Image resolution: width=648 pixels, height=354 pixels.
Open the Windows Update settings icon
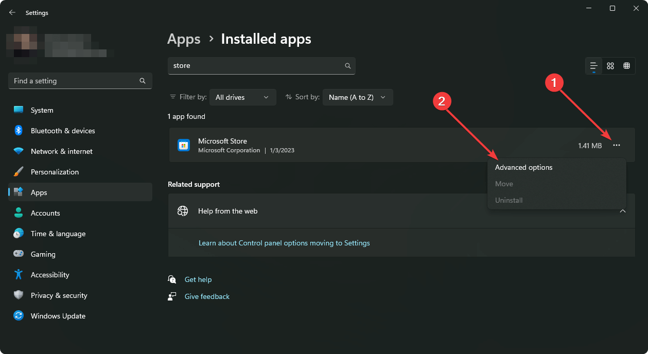pyautogui.click(x=19, y=315)
